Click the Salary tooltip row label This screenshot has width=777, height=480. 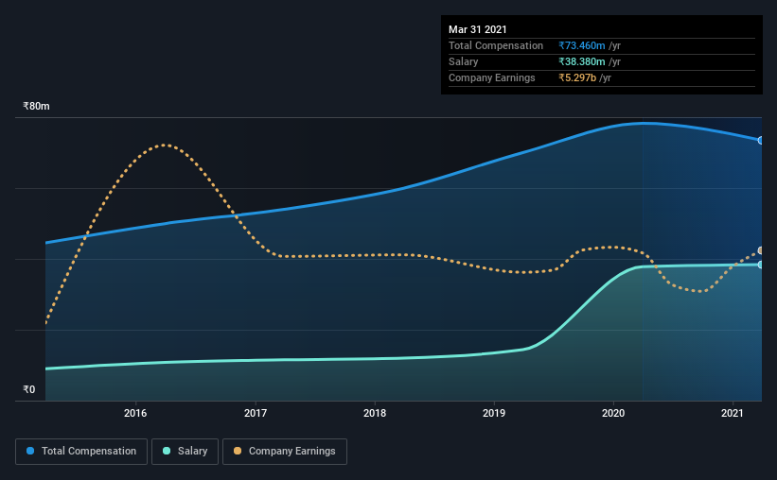464,61
